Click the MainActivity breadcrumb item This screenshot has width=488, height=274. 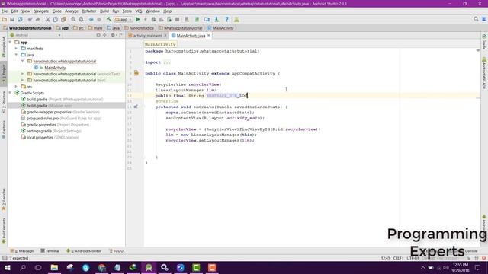(x=220, y=28)
